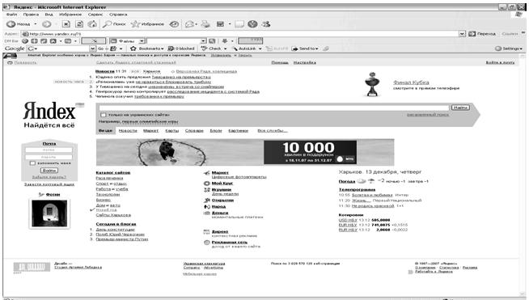
Task: Expand the address bar dropdown arrow
Action: [462, 34]
